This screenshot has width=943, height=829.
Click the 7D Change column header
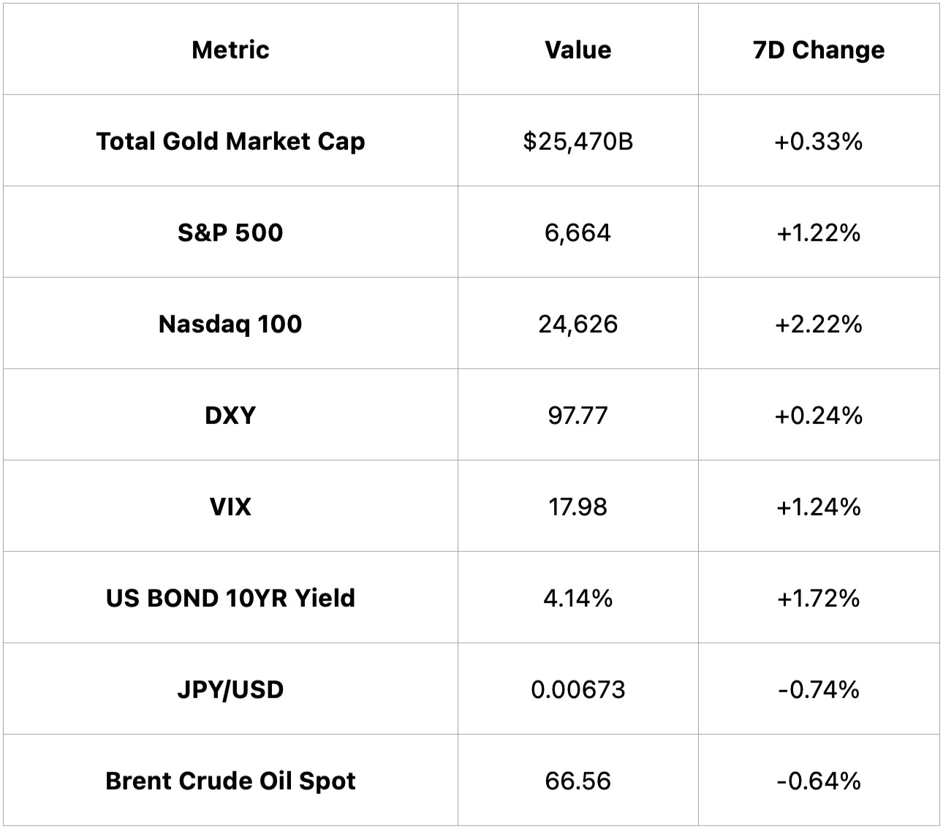(819, 50)
